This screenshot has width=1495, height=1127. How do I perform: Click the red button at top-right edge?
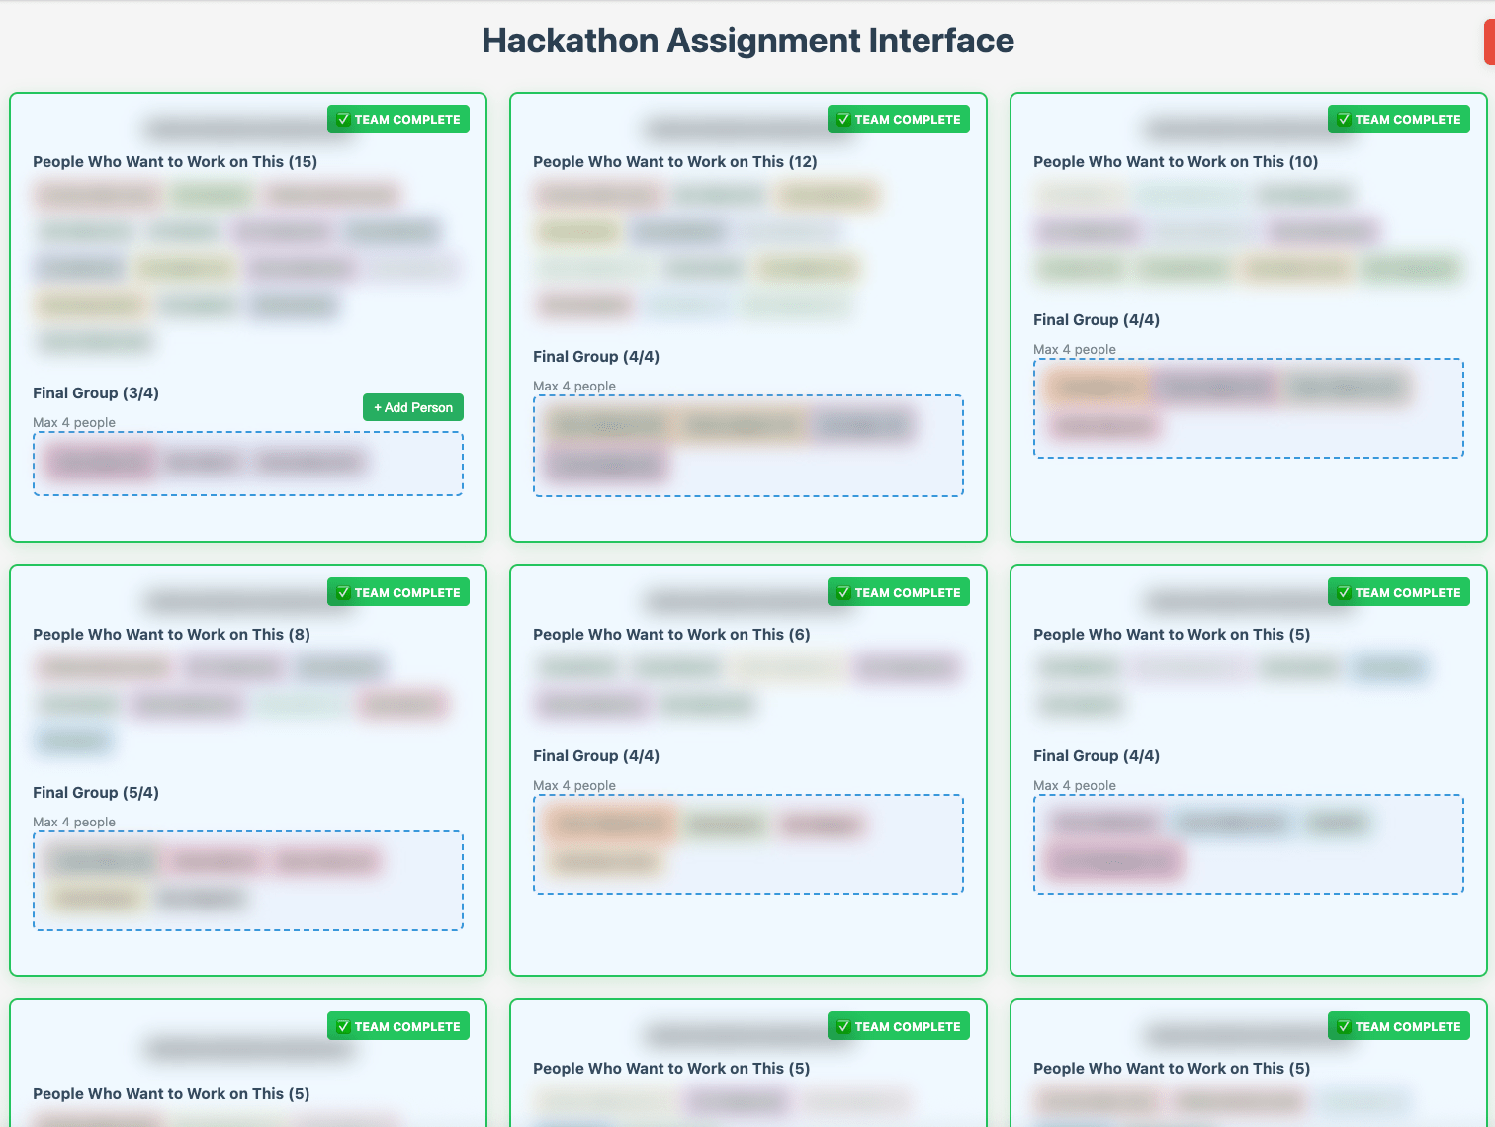point(1488,43)
